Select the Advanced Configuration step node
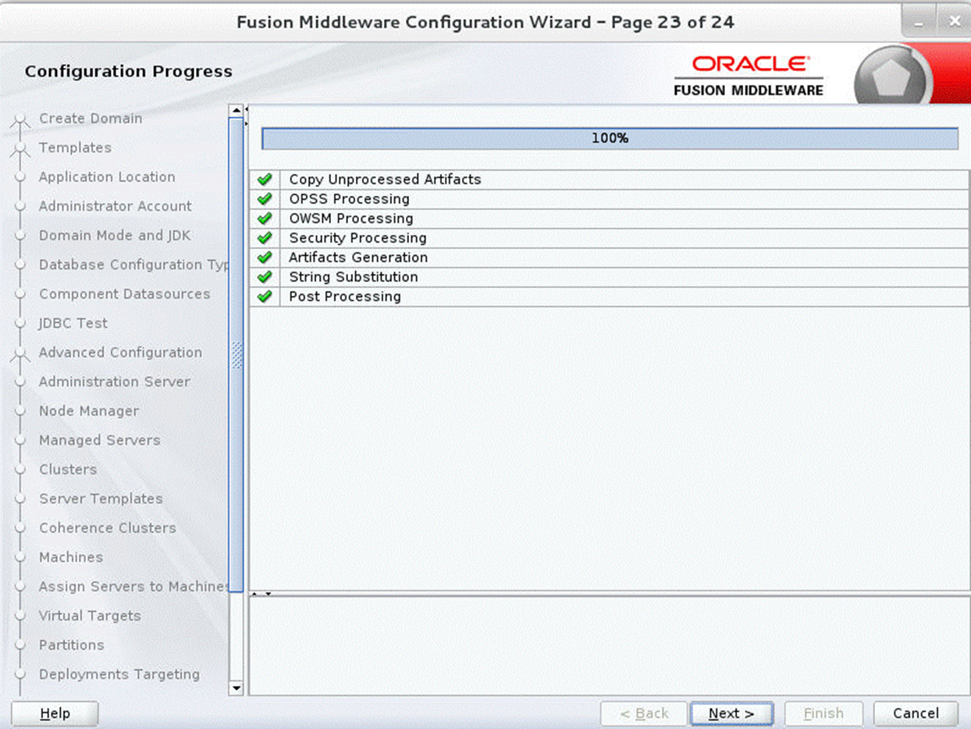 tap(120, 353)
